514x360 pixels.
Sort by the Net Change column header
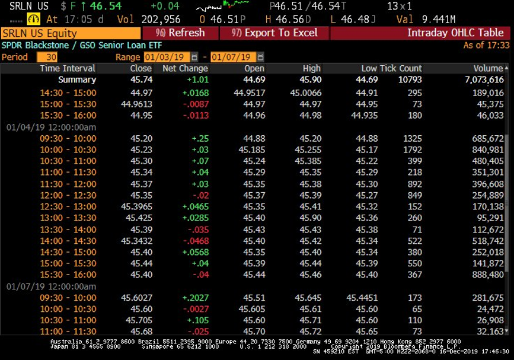tap(185, 68)
